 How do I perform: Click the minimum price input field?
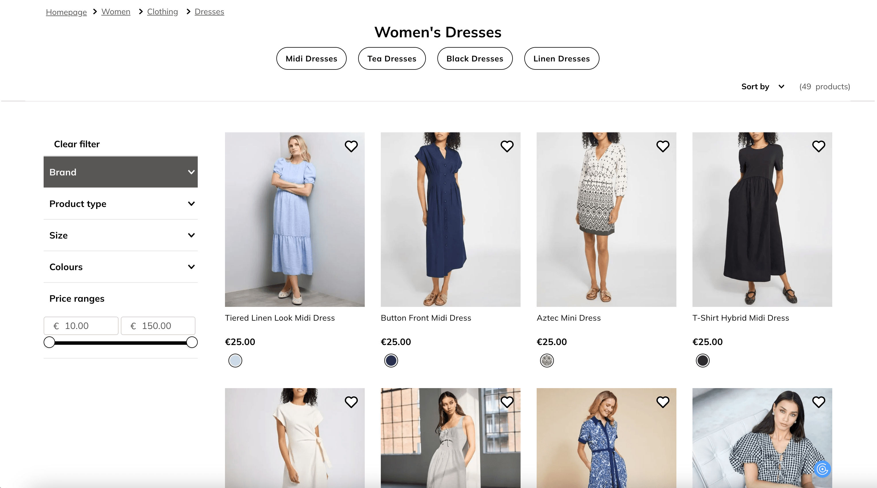[81, 326]
